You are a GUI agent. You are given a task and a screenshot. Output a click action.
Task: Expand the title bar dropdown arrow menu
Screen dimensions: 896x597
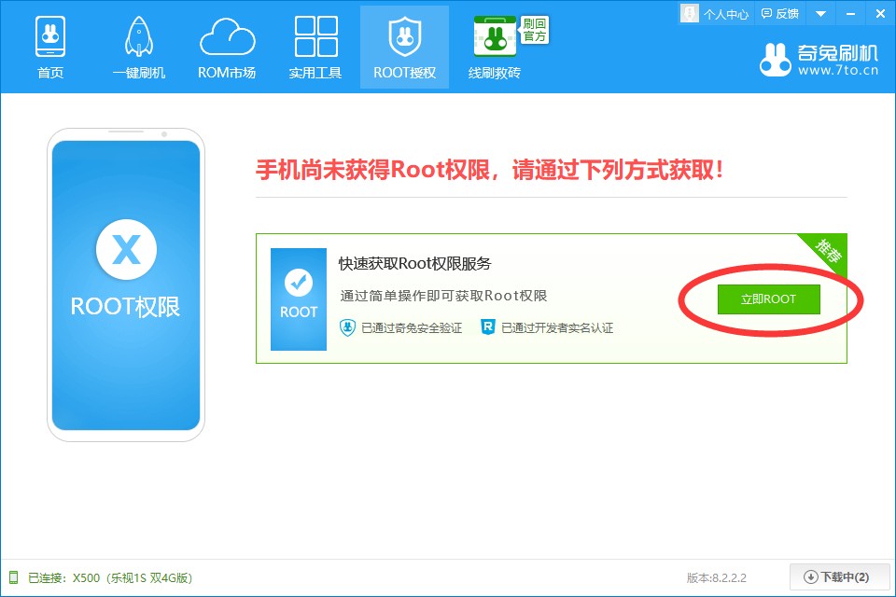820,14
